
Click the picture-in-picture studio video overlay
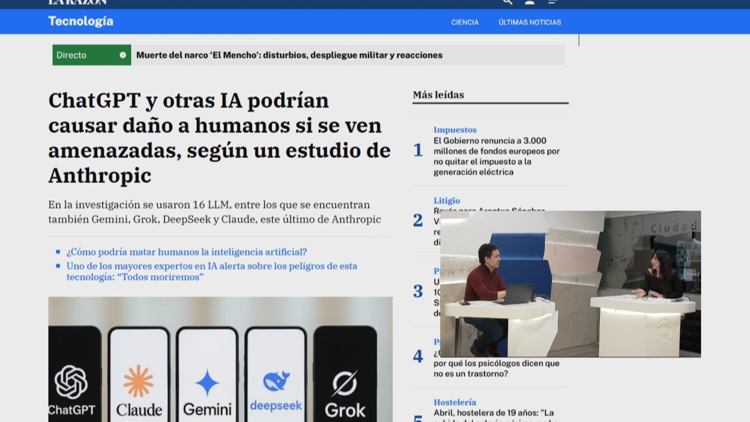tap(570, 284)
